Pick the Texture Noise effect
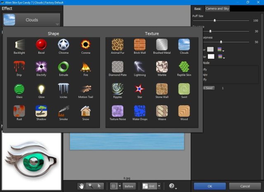This screenshot has width=264, height=192. point(118,111)
